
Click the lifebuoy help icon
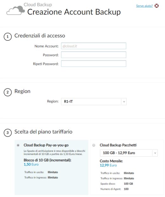pyautogui.click(x=156, y=6)
